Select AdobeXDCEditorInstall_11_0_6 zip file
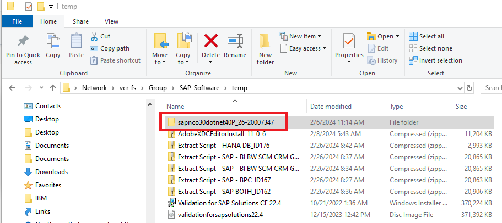Viewport: 502px width, 223px height. [222, 134]
